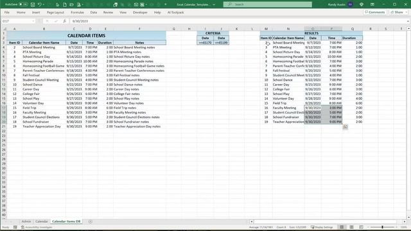Switch to the Home ribbon tab

click(21, 12)
